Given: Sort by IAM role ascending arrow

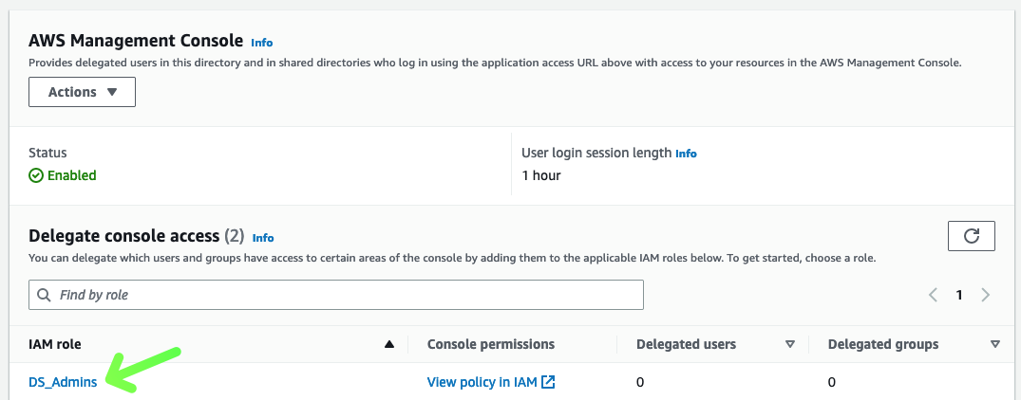Looking at the screenshot, I should (388, 345).
